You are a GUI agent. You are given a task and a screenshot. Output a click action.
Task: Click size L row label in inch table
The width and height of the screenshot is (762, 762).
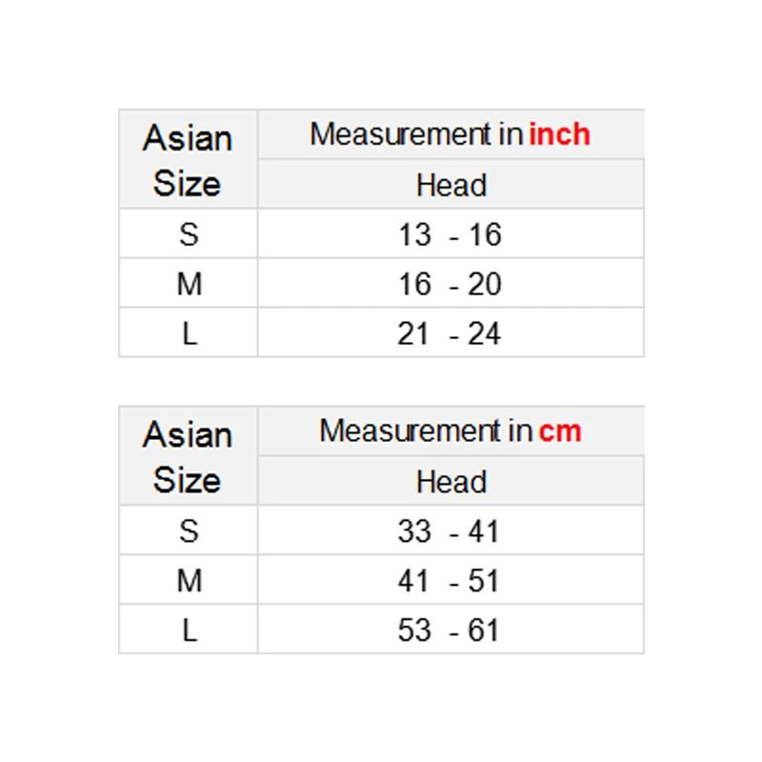(189, 333)
